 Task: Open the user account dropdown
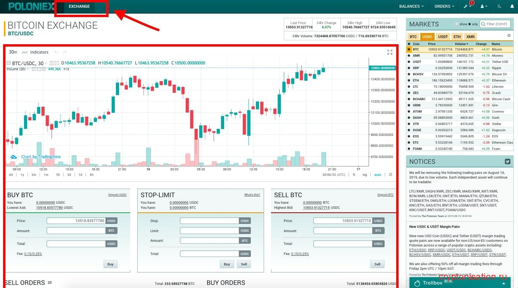click(484, 7)
